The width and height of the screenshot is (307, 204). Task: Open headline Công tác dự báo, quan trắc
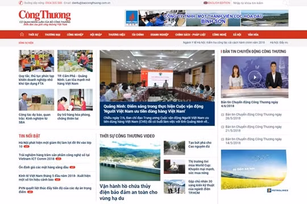coord(35,118)
